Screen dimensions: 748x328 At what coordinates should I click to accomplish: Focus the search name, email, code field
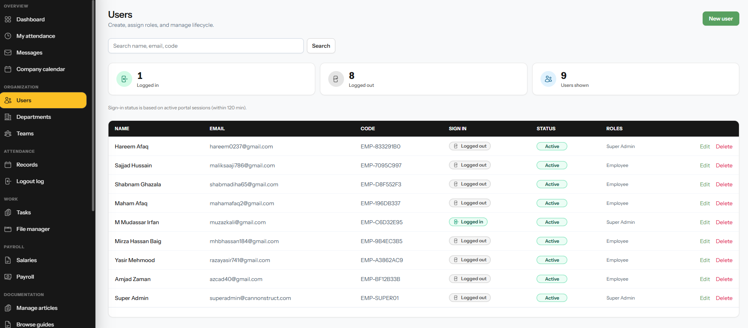pos(206,46)
